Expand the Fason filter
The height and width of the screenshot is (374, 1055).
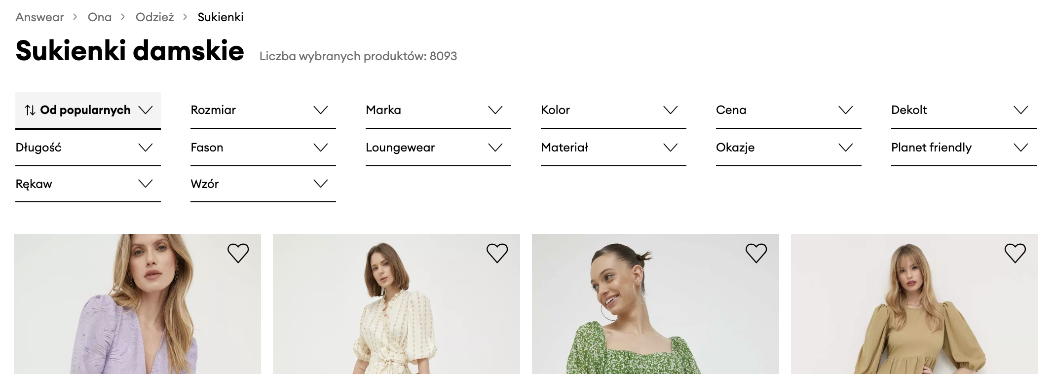tap(263, 148)
